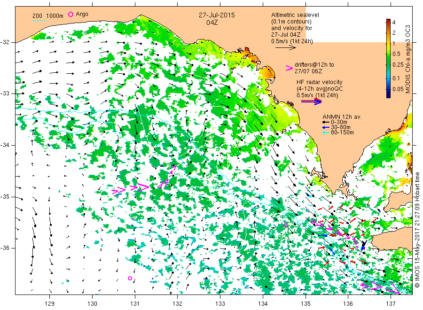Click the blue ANMN arrow near 136.3E
The image size is (423, 310).
point(363,246)
